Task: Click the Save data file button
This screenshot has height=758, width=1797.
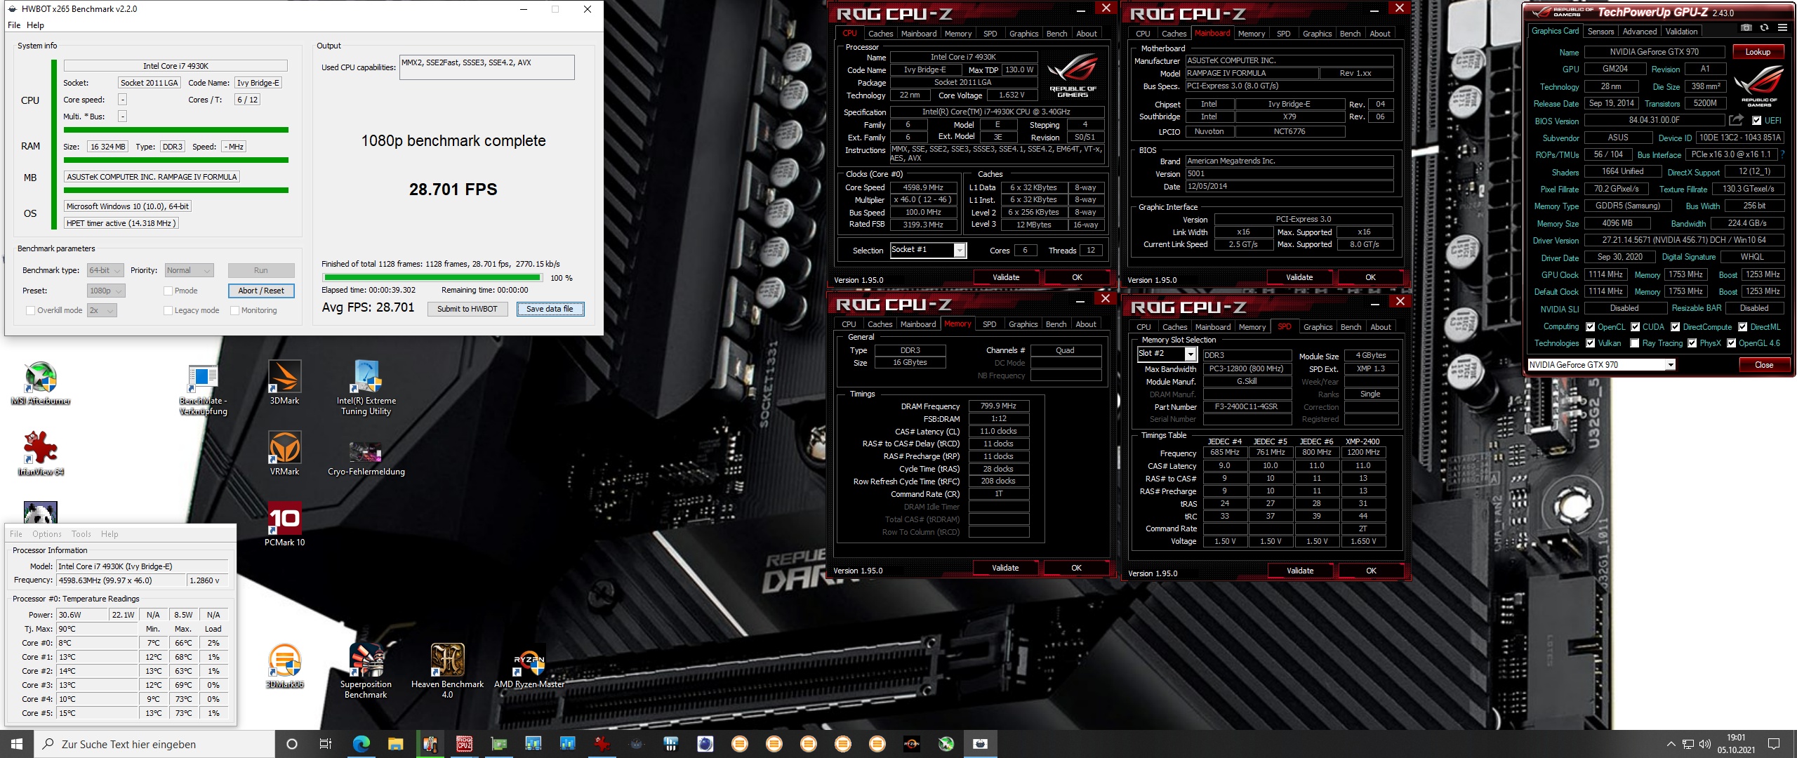Action: 550,309
